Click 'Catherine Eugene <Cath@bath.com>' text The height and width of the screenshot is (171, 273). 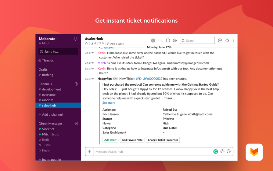pyautogui.click(x=188, y=114)
